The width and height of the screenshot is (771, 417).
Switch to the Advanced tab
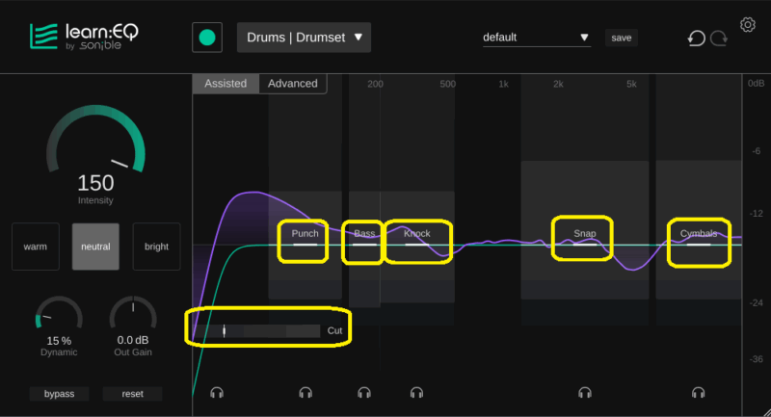(x=293, y=84)
